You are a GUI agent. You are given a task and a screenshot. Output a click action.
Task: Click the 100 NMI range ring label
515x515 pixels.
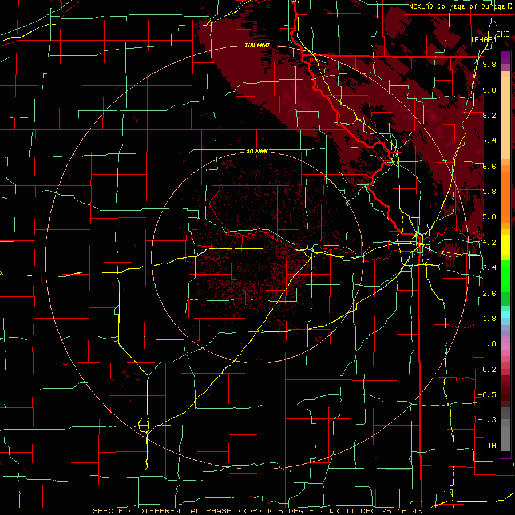coord(256,45)
